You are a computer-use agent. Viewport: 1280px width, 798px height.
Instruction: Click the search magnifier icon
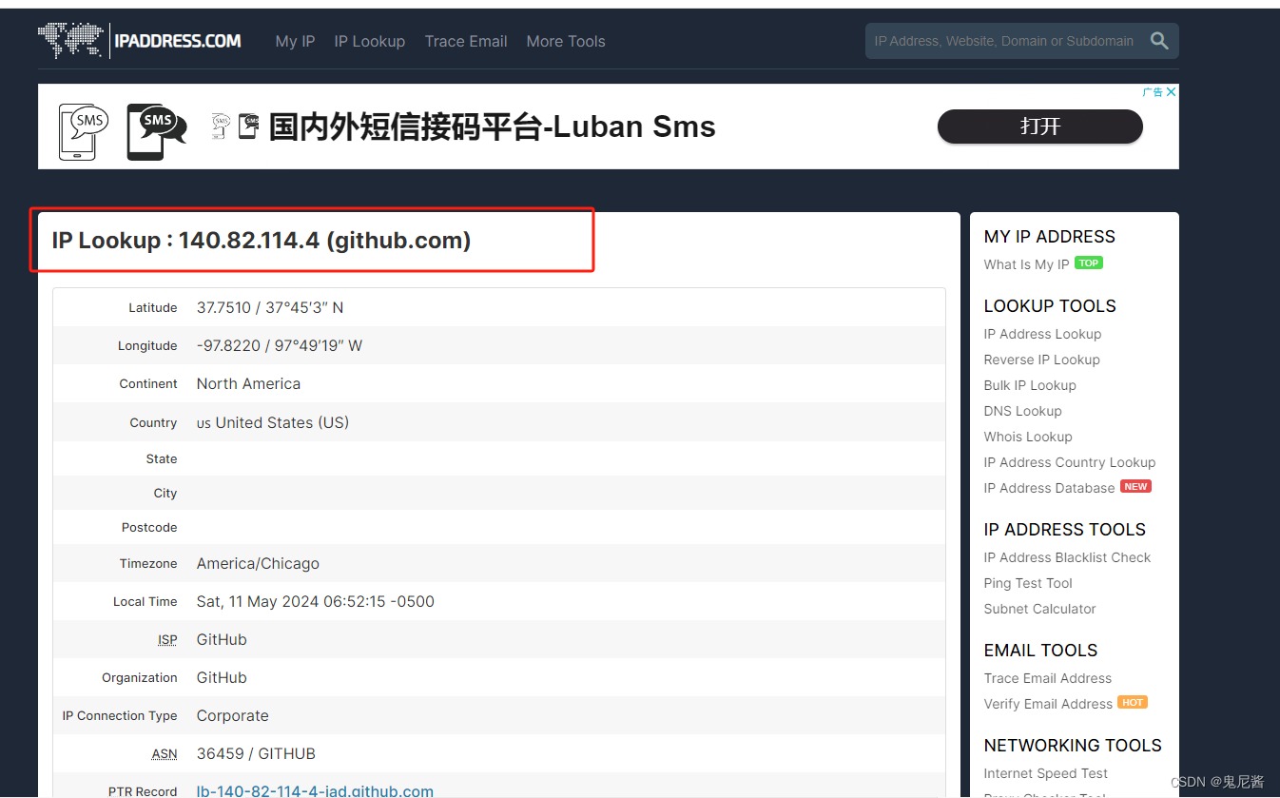pos(1159,41)
